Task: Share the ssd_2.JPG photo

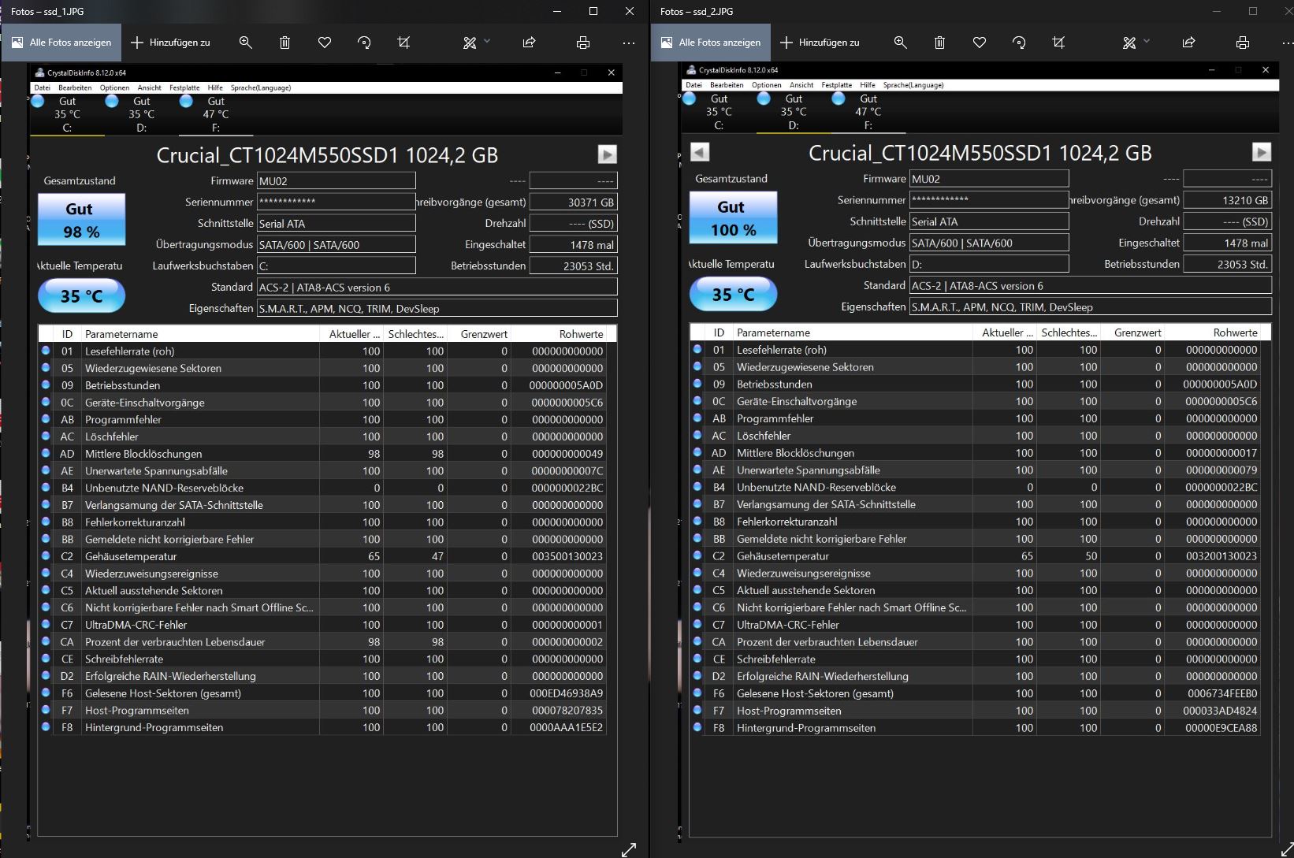Action: point(1188,43)
